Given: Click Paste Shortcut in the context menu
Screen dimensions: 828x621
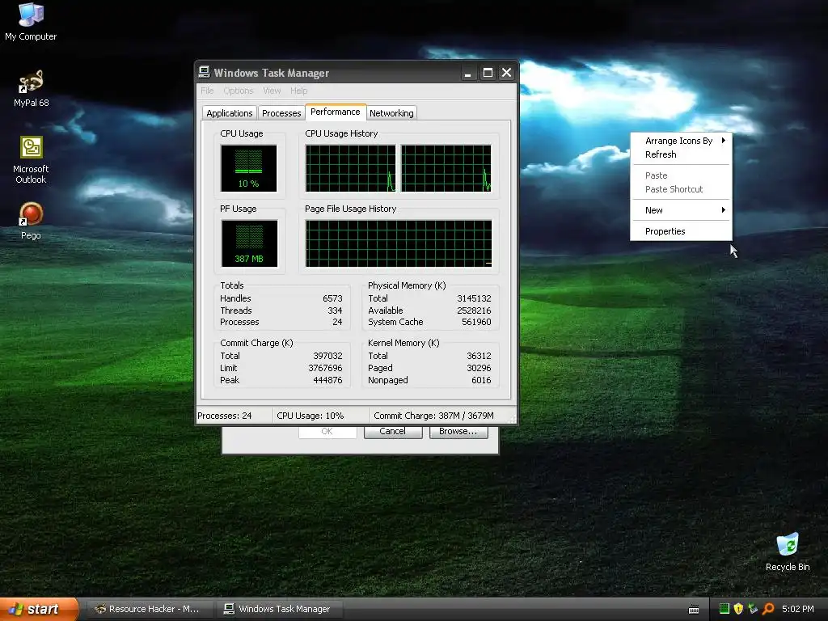Looking at the screenshot, I should [681, 189].
